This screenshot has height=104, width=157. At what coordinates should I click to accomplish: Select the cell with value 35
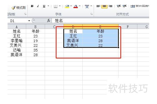point(35,50)
